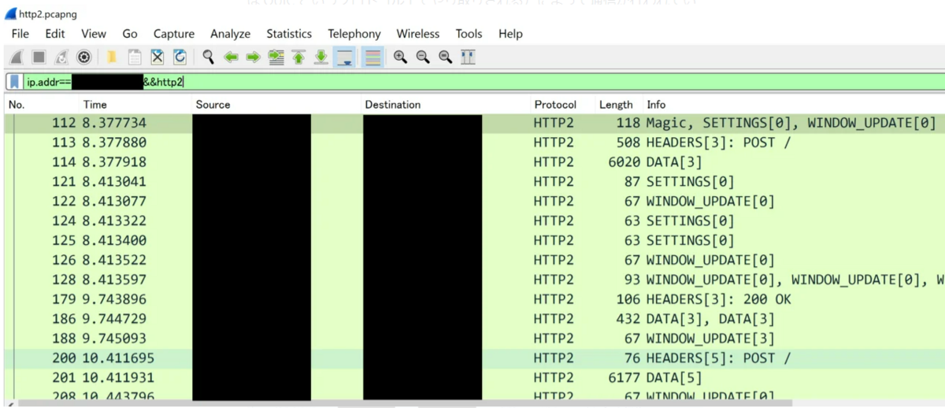Click the restart capture icon
This screenshot has width=945, height=408.
[61, 57]
